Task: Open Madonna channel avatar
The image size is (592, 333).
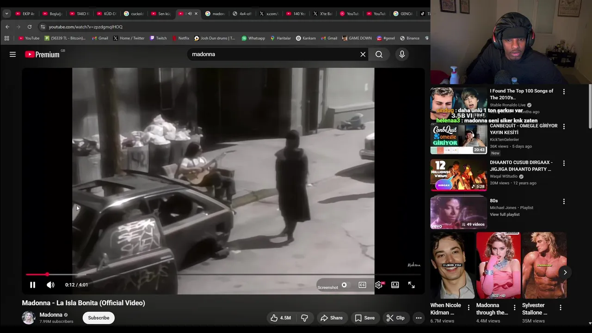Action: pos(28,318)
